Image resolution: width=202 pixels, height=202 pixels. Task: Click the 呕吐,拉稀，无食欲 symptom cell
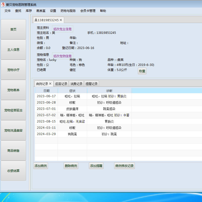tap(72, 121)
